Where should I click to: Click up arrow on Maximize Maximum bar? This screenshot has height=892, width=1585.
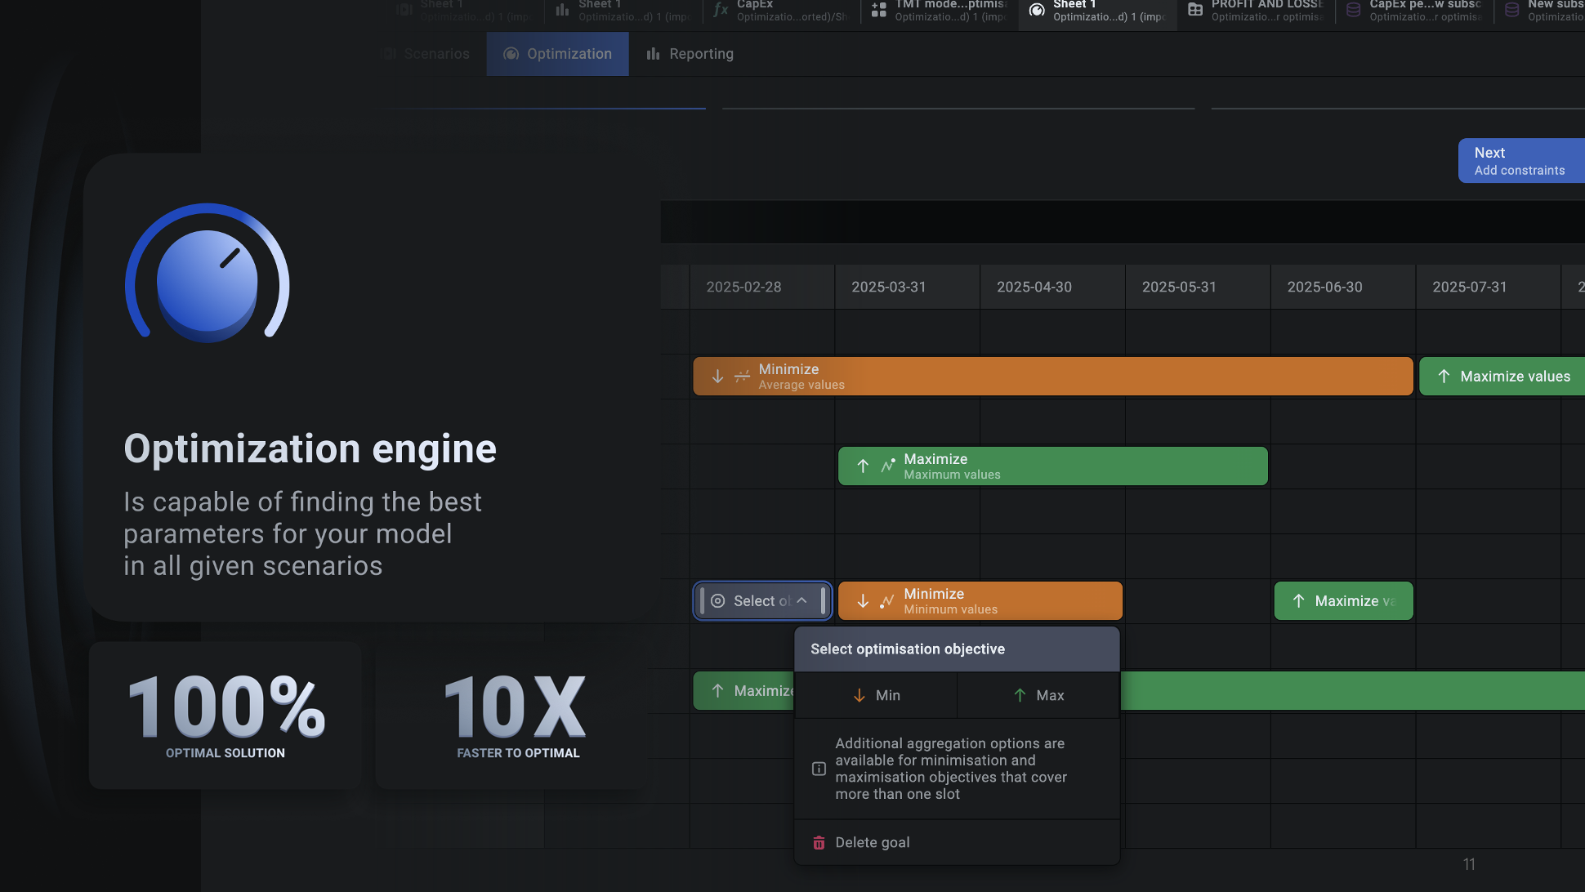[863, 466]
